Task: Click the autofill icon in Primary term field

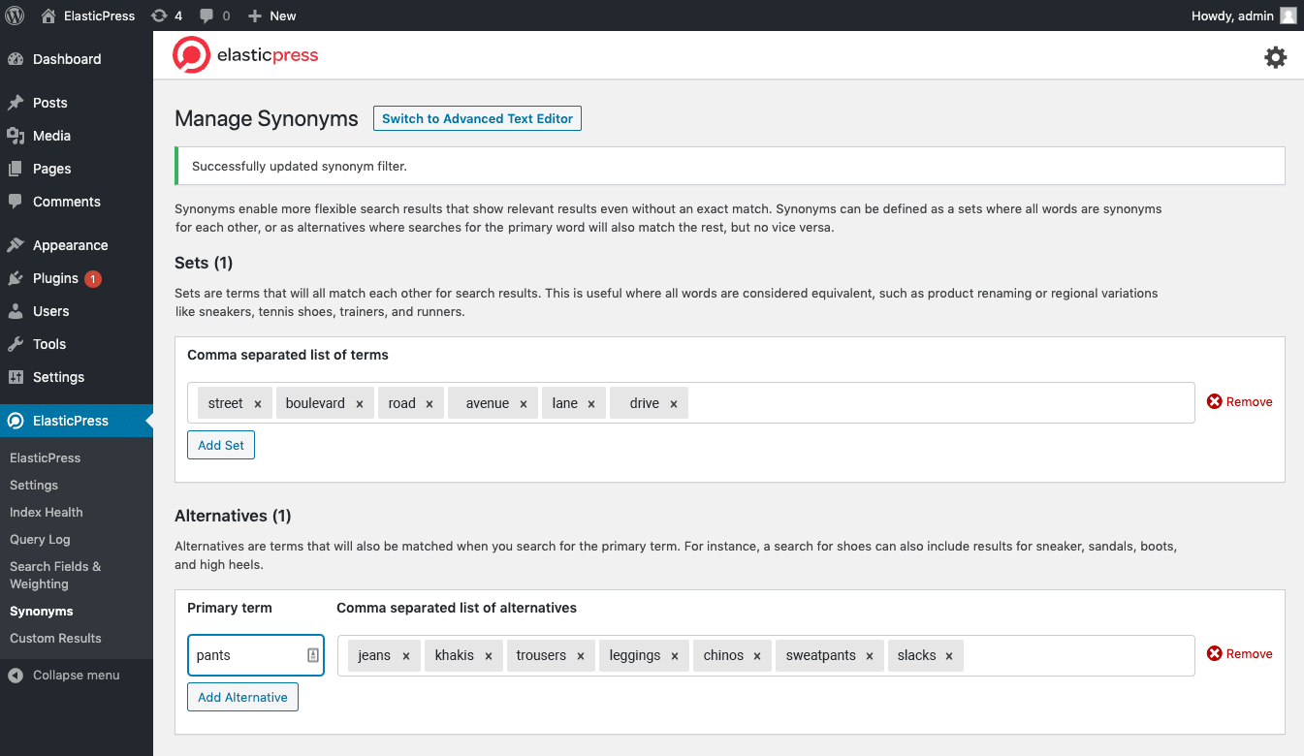Action: coord(313,655)
